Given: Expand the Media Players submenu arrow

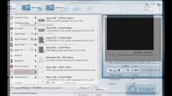Looking at the screenshot, I should [x=35, y=77].
